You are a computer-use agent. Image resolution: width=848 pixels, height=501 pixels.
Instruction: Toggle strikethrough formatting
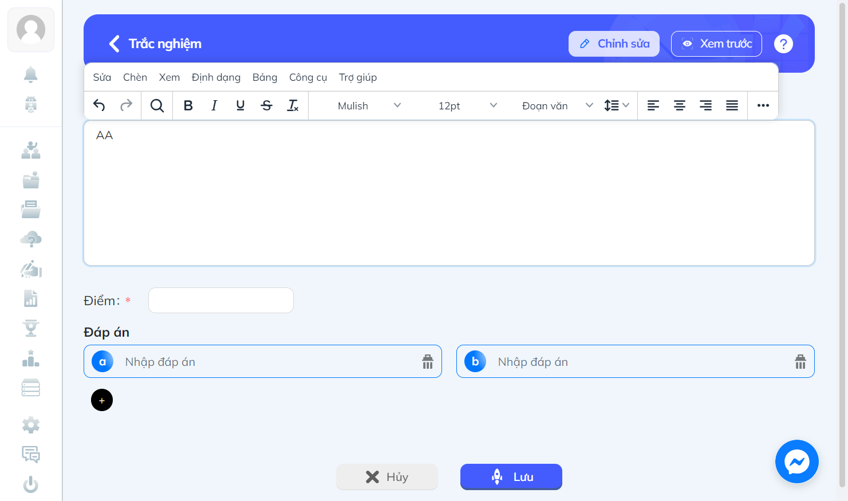[x=267, y=105]
